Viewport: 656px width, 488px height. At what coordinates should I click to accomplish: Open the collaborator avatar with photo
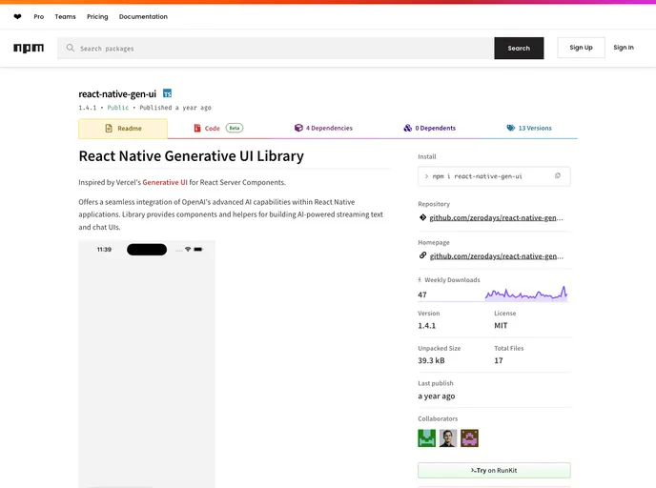point(448,438)
